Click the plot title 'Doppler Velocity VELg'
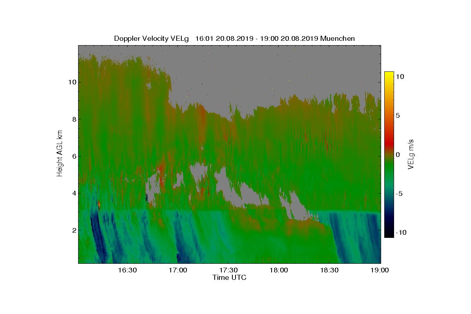 (x=152, y=38)
